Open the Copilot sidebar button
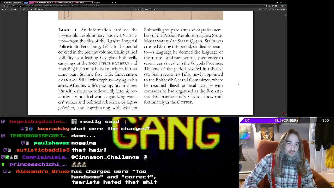This screenshot has height=188, width=334. point(284,6)
